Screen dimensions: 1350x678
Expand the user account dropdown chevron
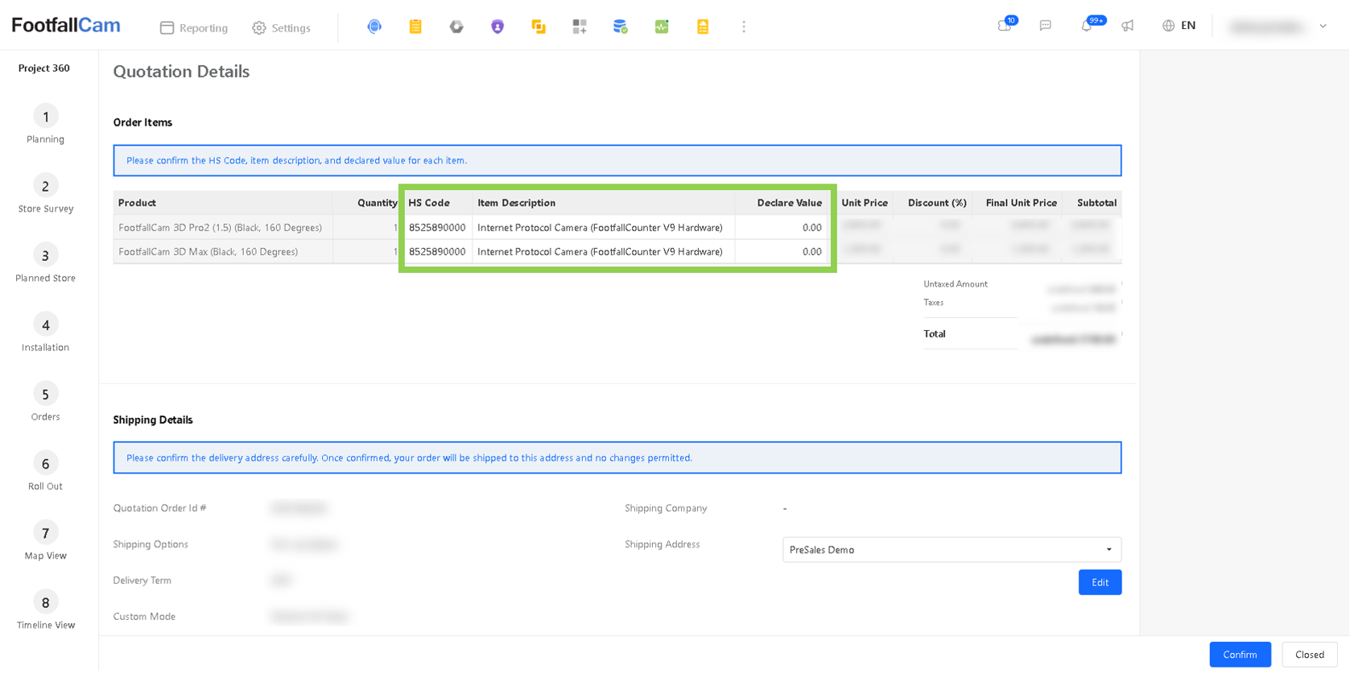[1323, 27]
